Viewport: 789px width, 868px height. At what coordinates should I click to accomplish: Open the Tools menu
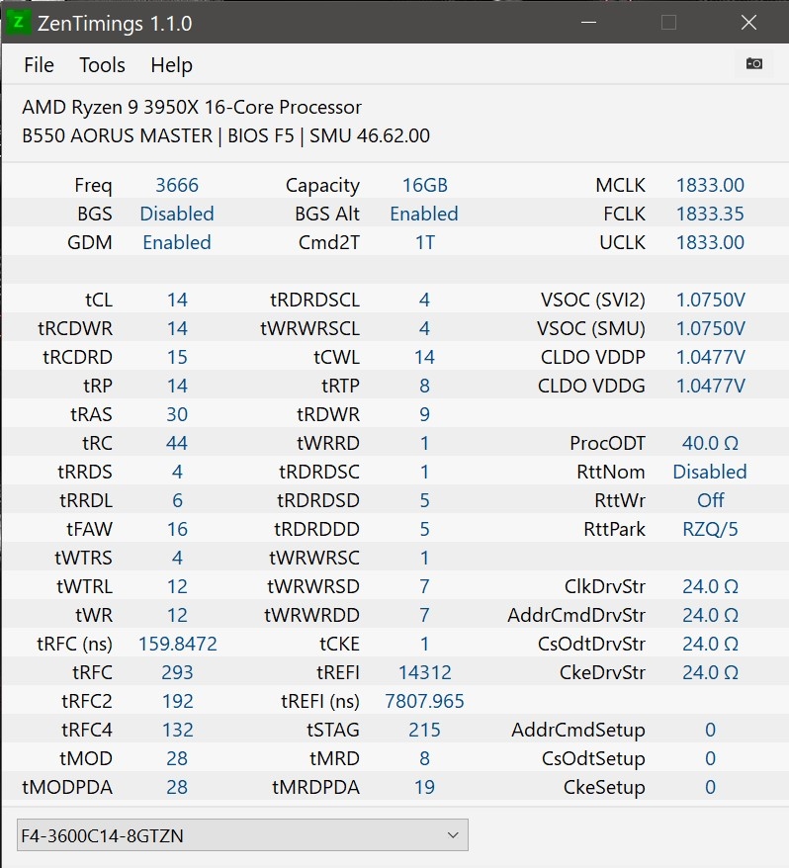click(x=102, y=65)
